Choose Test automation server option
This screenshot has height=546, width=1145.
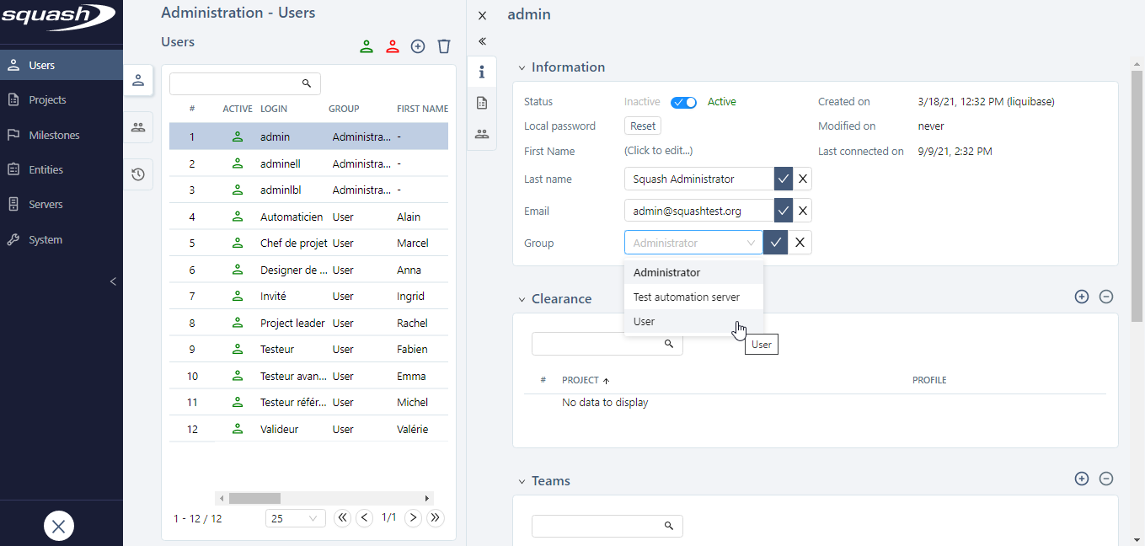(686, 297)
